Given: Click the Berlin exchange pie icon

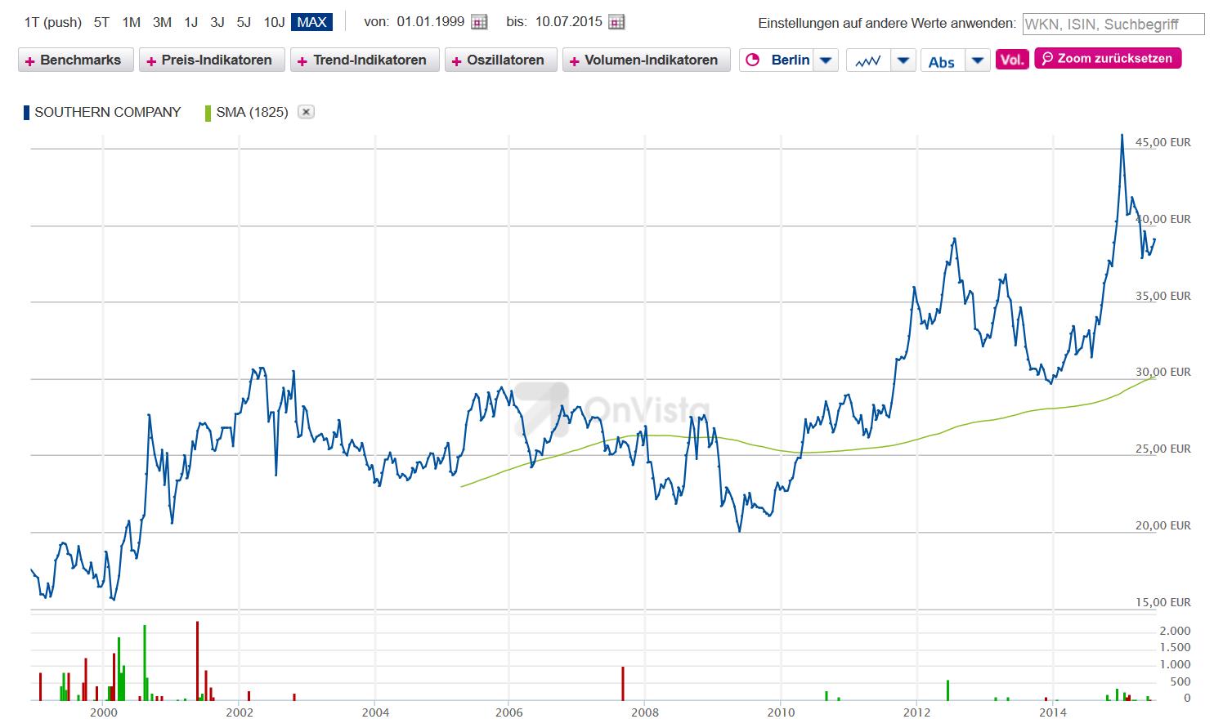Looking at the screenshot, I should point(754,60).
